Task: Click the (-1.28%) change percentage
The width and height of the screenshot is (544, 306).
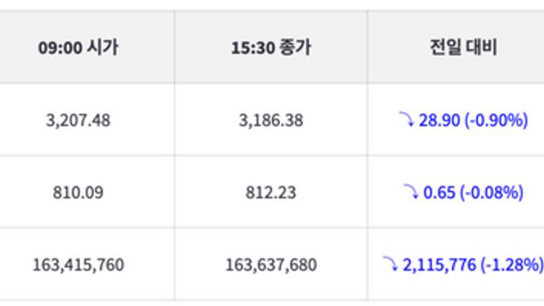Action: click(x=512, y=264)
